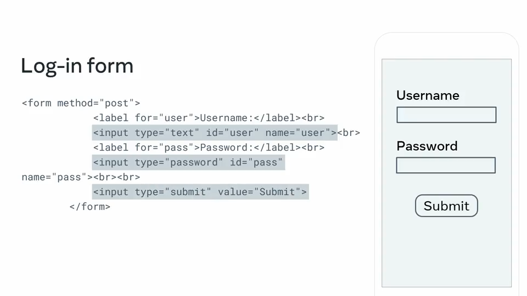Select the highlighted password input code line
This screenshot has width=527, height=296.
click(x=188, y=162)
